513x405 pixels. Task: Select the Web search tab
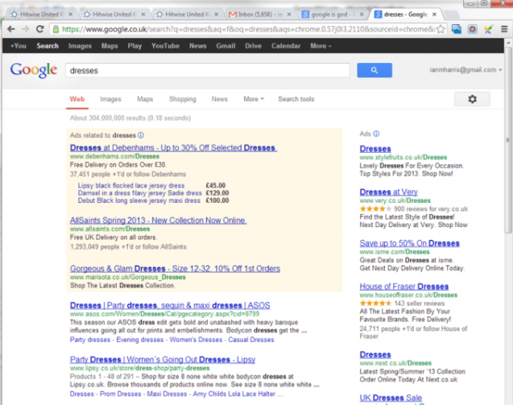click(77, 99)
